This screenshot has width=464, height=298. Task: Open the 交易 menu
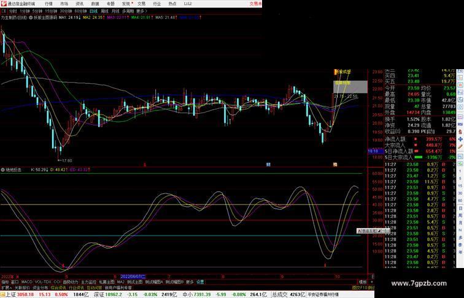click(x=141, y=4)
